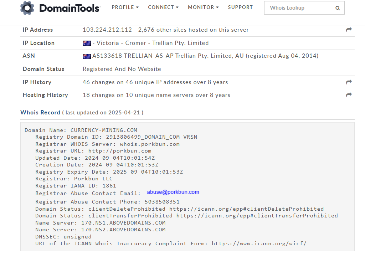Click the ICANN wicf complaint form URL
Image resolution: width=365 pixels, height=257 pixels.
[x=259, y=243]
